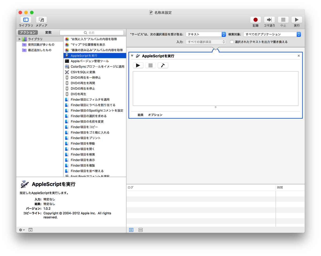Open the メディア browser toolbar icon
The image size is (321, 256).
pyautogui.click(x=41, y=20)
